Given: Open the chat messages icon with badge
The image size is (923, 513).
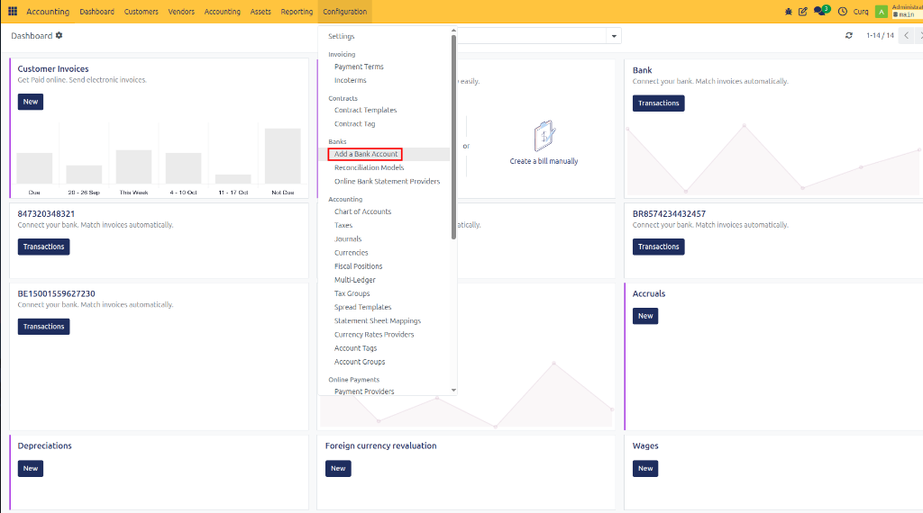Looking at the screenshot, I should [821, 11].
